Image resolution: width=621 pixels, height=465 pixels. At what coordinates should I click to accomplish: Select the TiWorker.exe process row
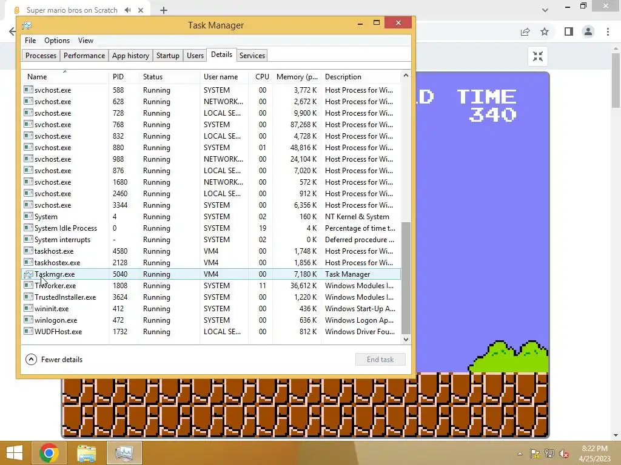point(211,286)
